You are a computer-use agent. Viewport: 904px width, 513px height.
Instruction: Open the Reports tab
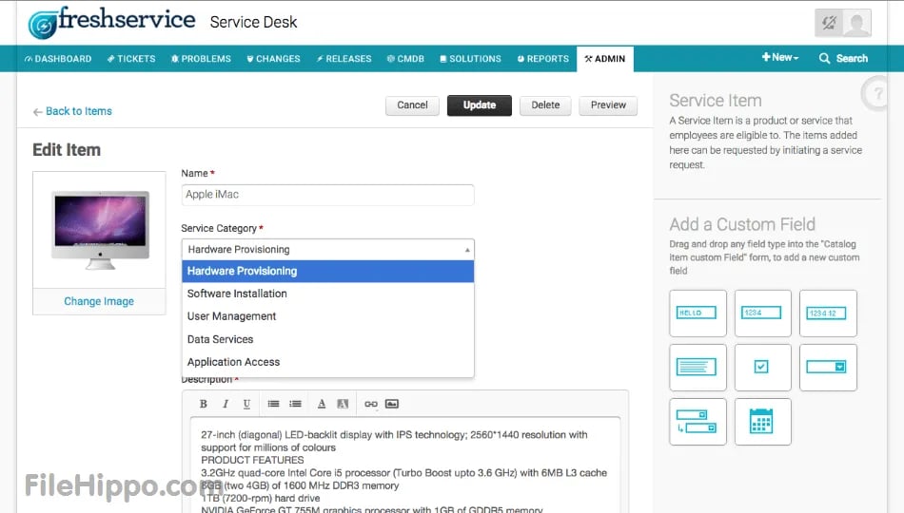click(543, 59)
